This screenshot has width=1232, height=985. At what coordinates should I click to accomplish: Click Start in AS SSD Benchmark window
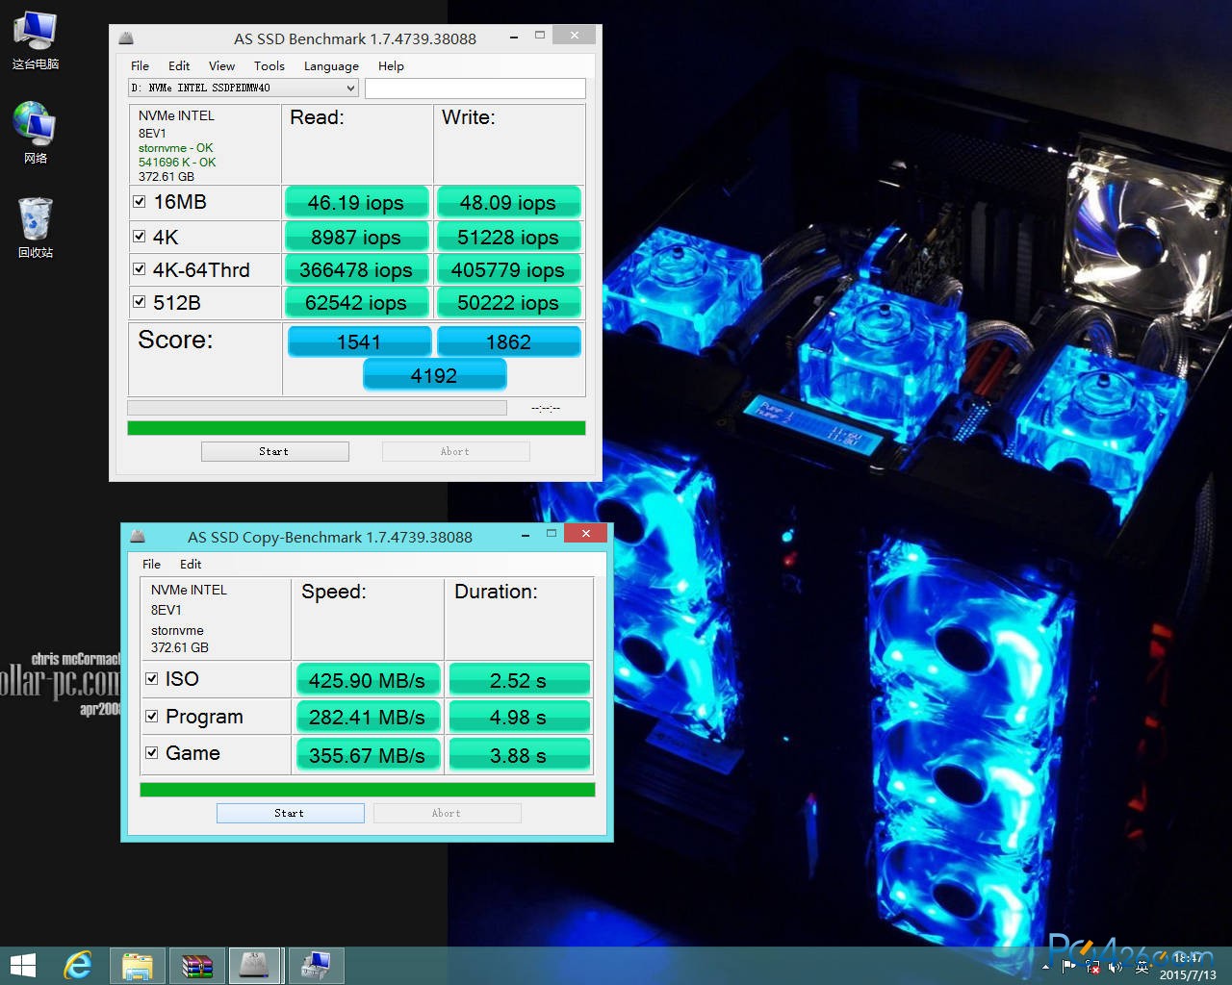[274, 451]
